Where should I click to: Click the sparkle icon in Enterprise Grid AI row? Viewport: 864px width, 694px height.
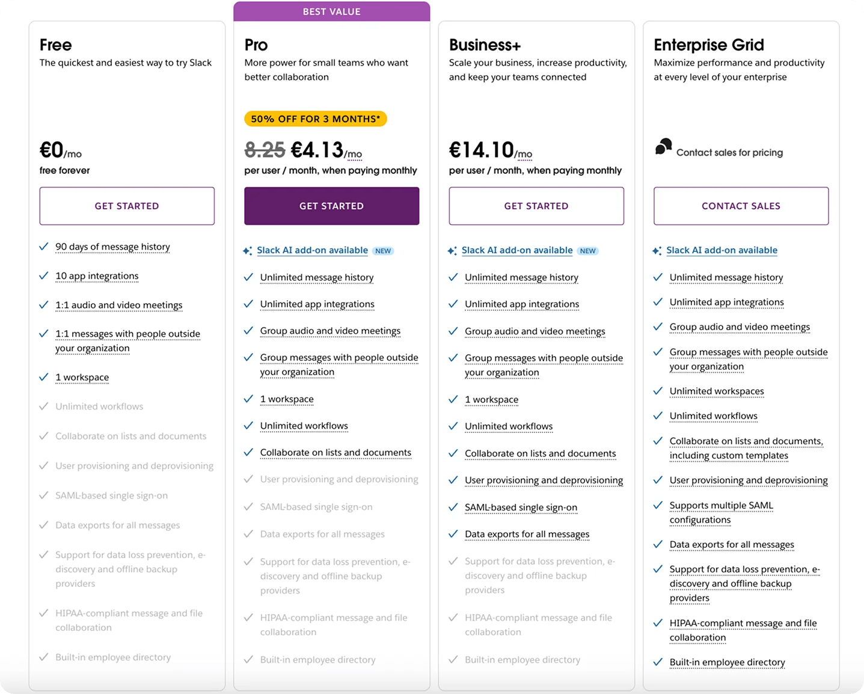pyautogui.click(x=657, y=251)
